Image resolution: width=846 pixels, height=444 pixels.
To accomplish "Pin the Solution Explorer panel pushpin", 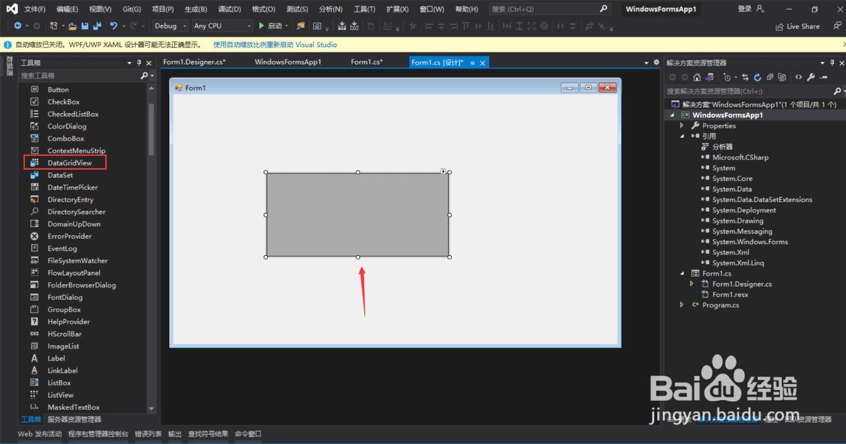I will pos(832,62).
